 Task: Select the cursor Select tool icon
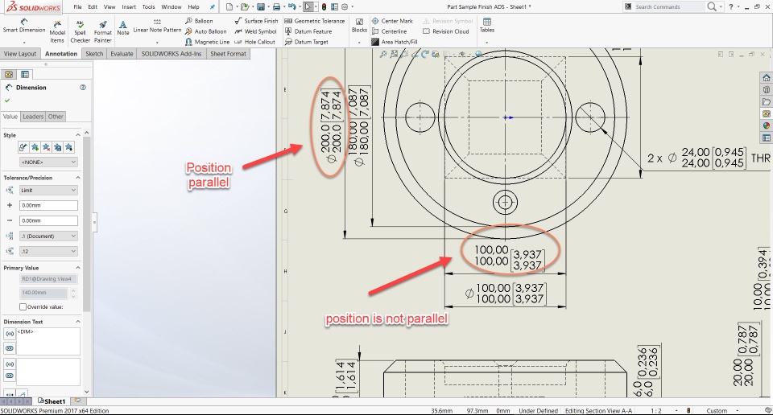pos(308,7)
